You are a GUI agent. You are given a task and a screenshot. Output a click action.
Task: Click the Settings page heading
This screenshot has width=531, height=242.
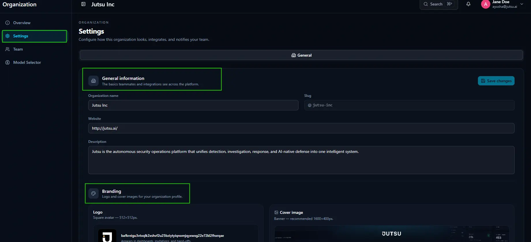(x=91, y=31)
